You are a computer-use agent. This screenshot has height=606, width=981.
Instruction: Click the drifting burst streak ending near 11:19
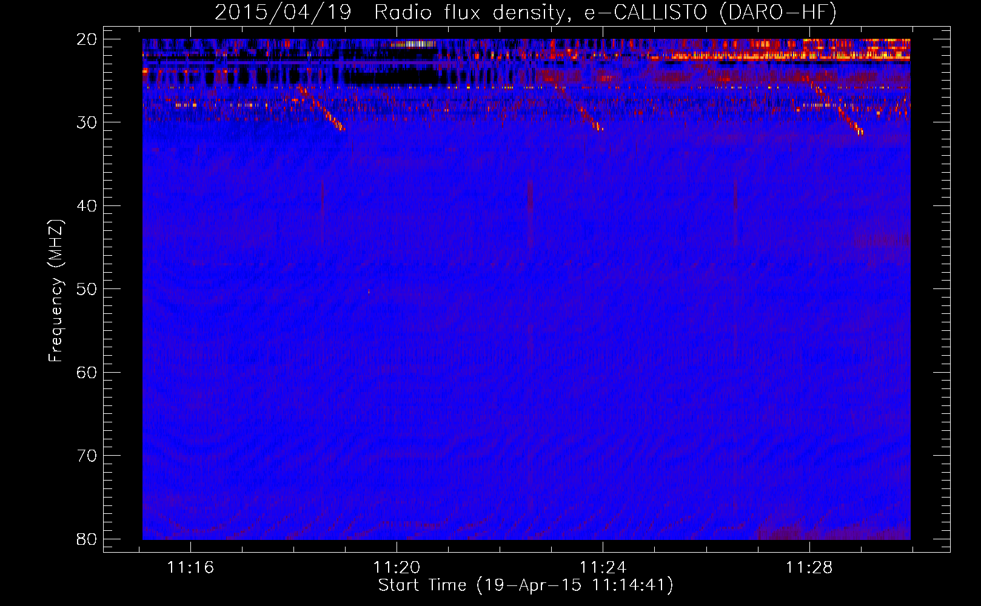coord(321,108)
